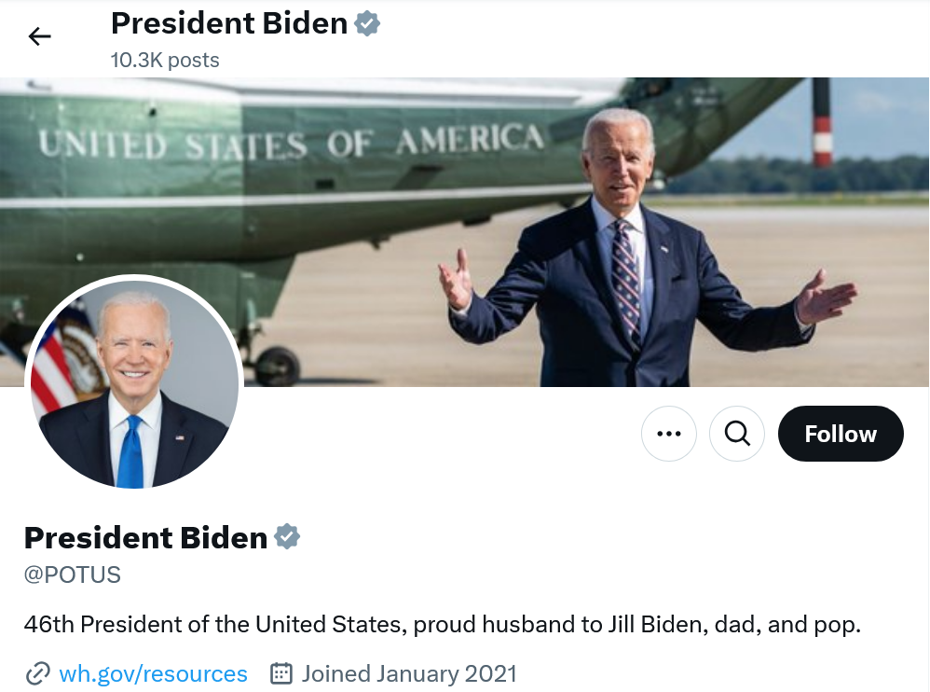This screenshot has width=930, height=692.
Task: Click the red-striped pole in banner photo
Action: tap(822, 123)
